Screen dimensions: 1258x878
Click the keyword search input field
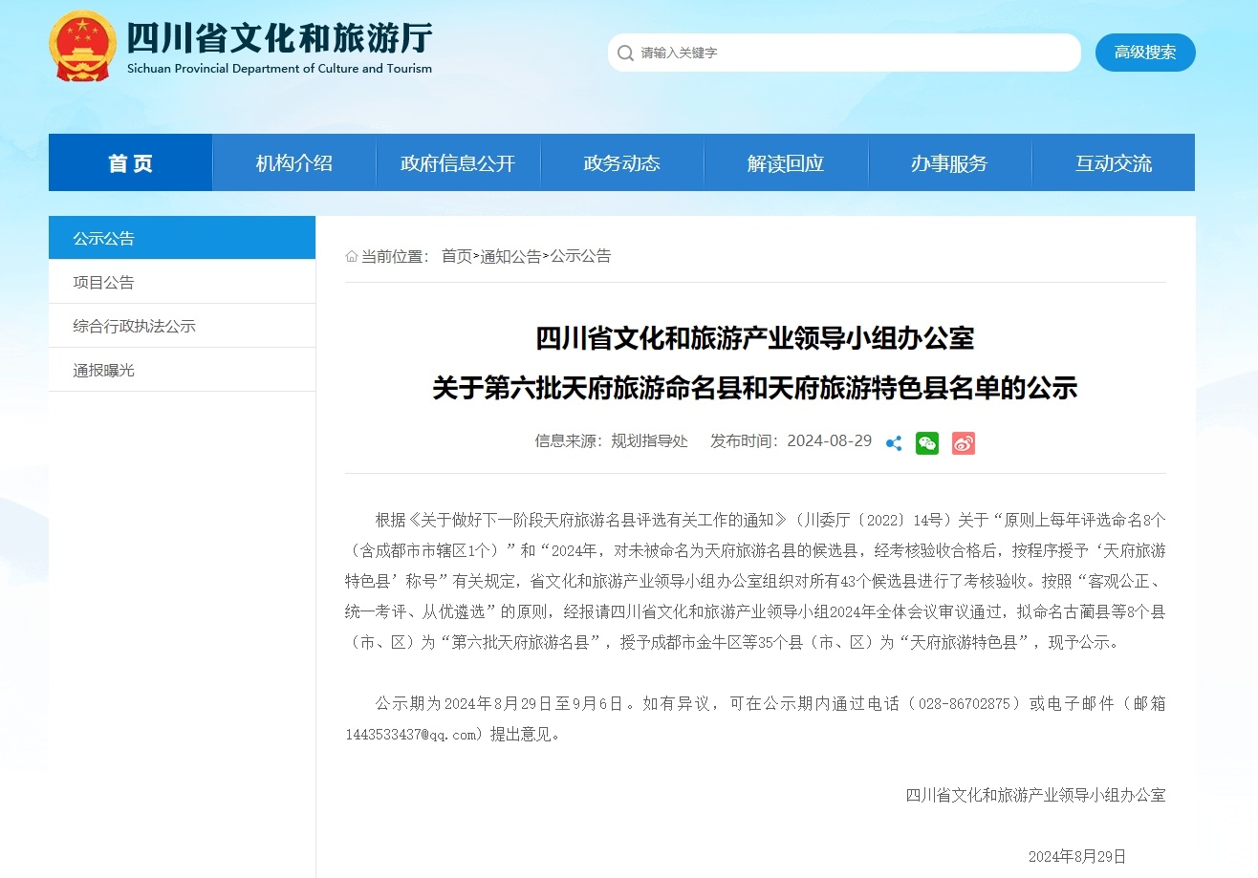click(x=841, y=53)
